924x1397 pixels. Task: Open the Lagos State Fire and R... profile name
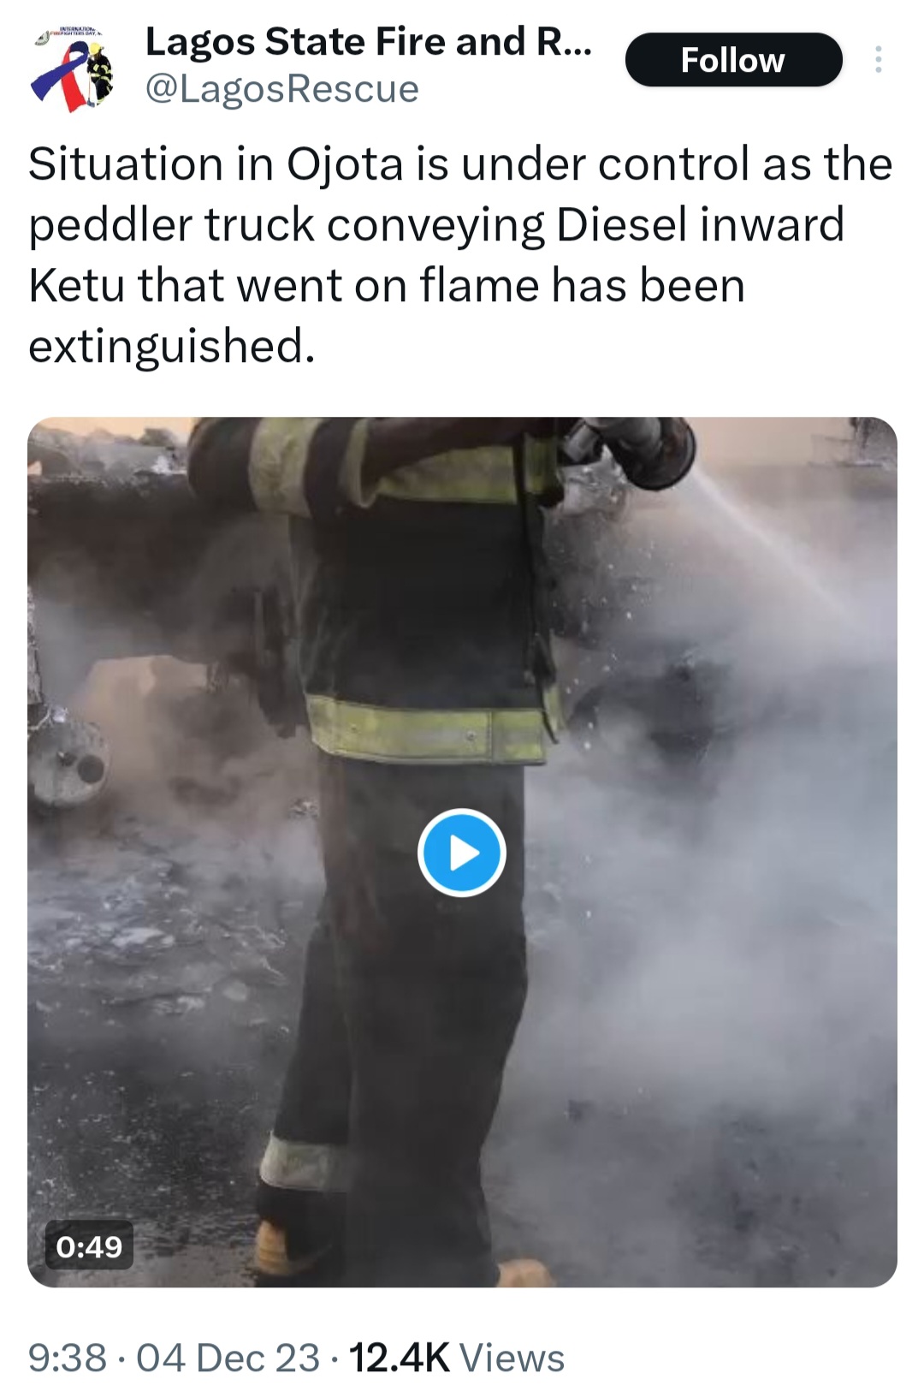tap(368, 42)
